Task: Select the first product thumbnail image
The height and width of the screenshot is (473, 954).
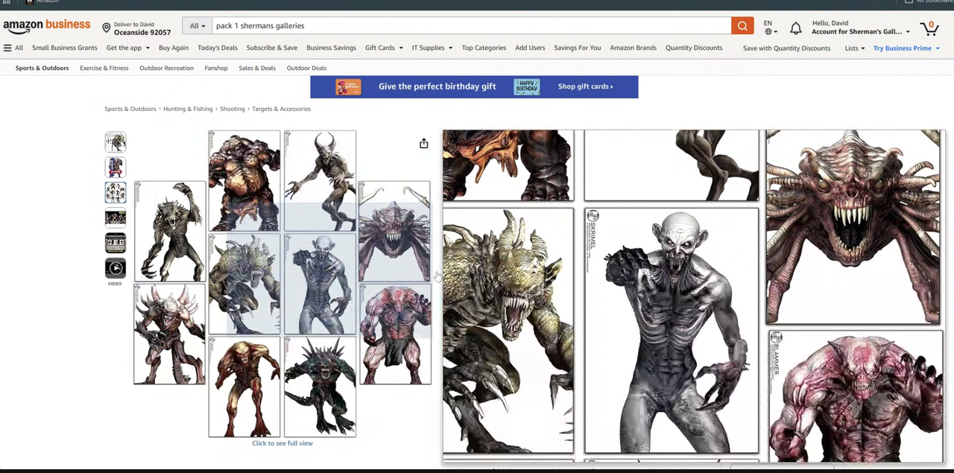Action: click(x=115, y=142)
